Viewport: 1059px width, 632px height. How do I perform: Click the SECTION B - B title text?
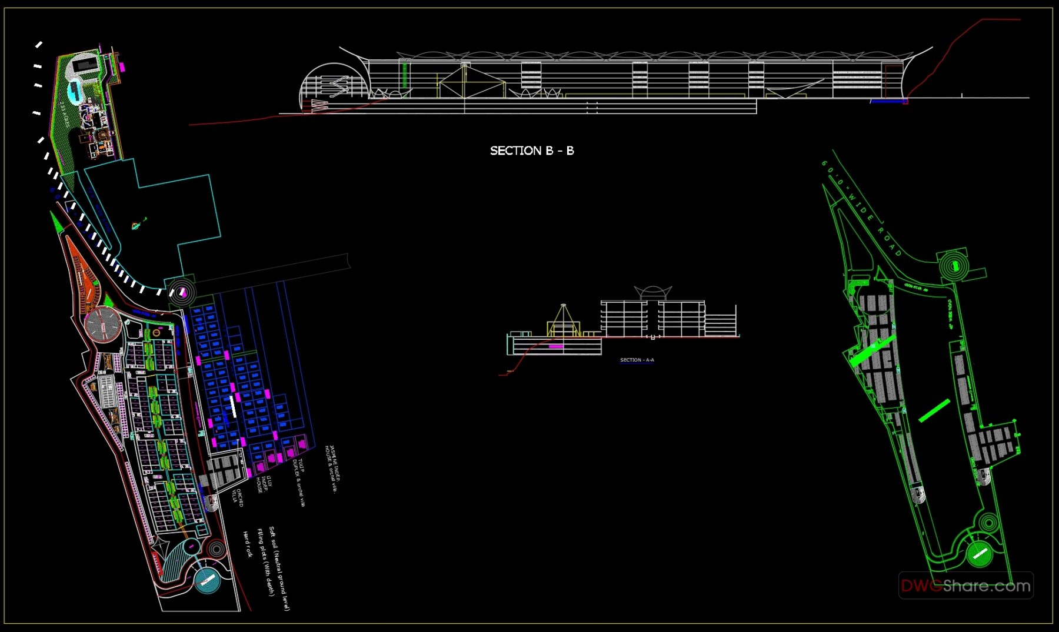(531, 151)
